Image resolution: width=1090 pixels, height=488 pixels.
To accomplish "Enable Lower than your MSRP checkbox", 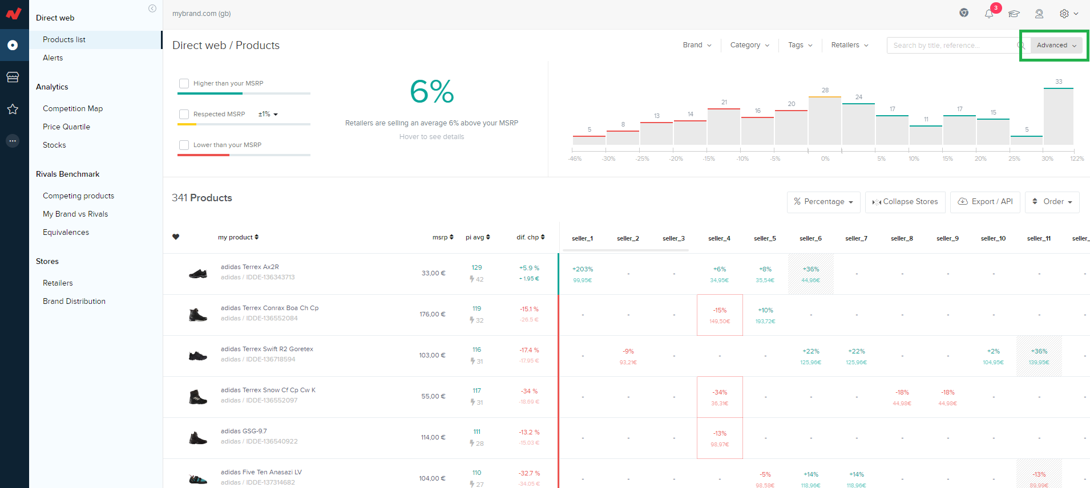I will coord(184,145).
